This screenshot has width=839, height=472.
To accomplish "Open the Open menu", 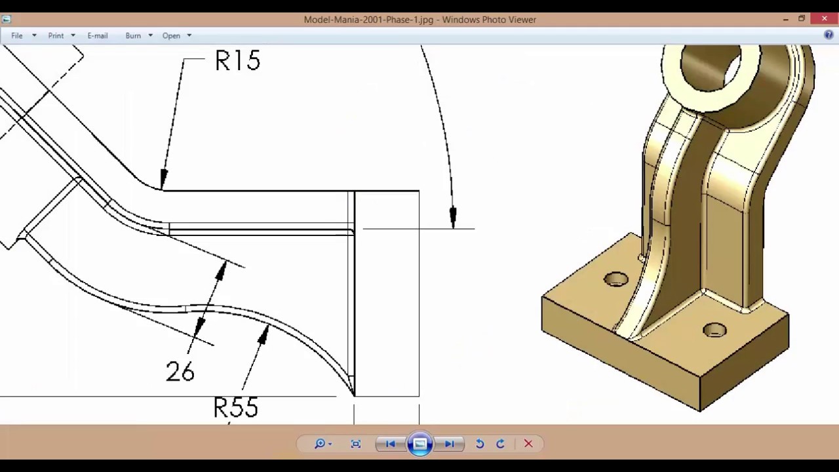I will 171,35.
